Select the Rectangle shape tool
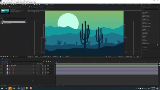 tap(23, 5)
